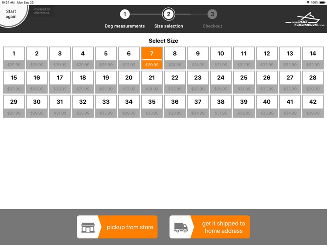Pick size 13 tile
This screenshot has width=327, height=245.
[x=290, y=58]
